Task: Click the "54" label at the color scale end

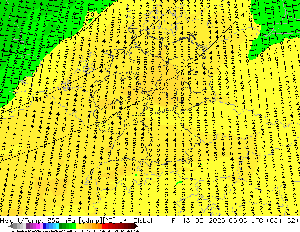Action: point(136,231)
